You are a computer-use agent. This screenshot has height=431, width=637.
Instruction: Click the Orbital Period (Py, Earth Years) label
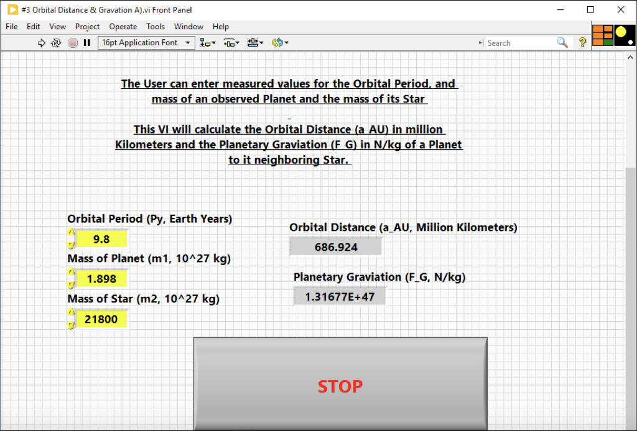tap(149, 219)
